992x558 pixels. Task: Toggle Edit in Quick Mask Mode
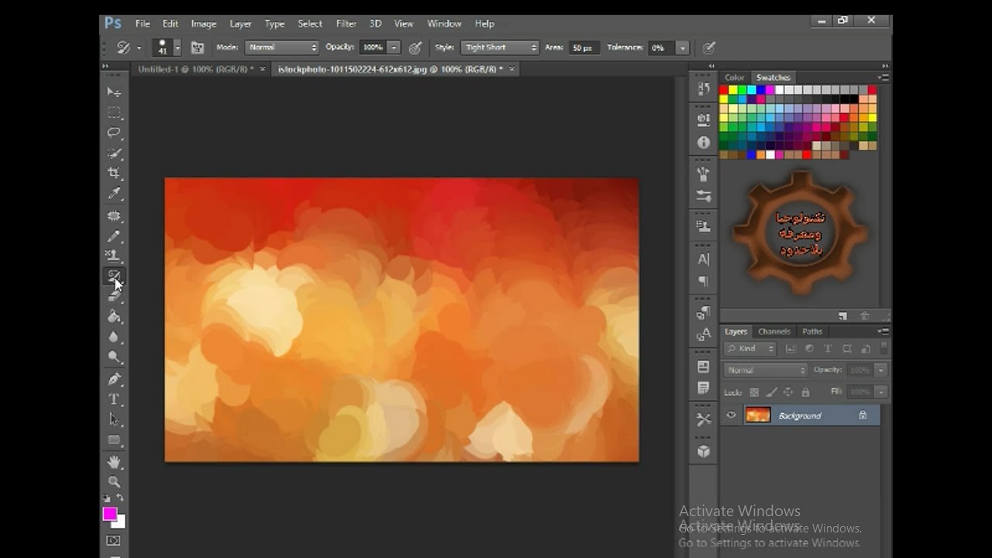(x=114, y=540)
